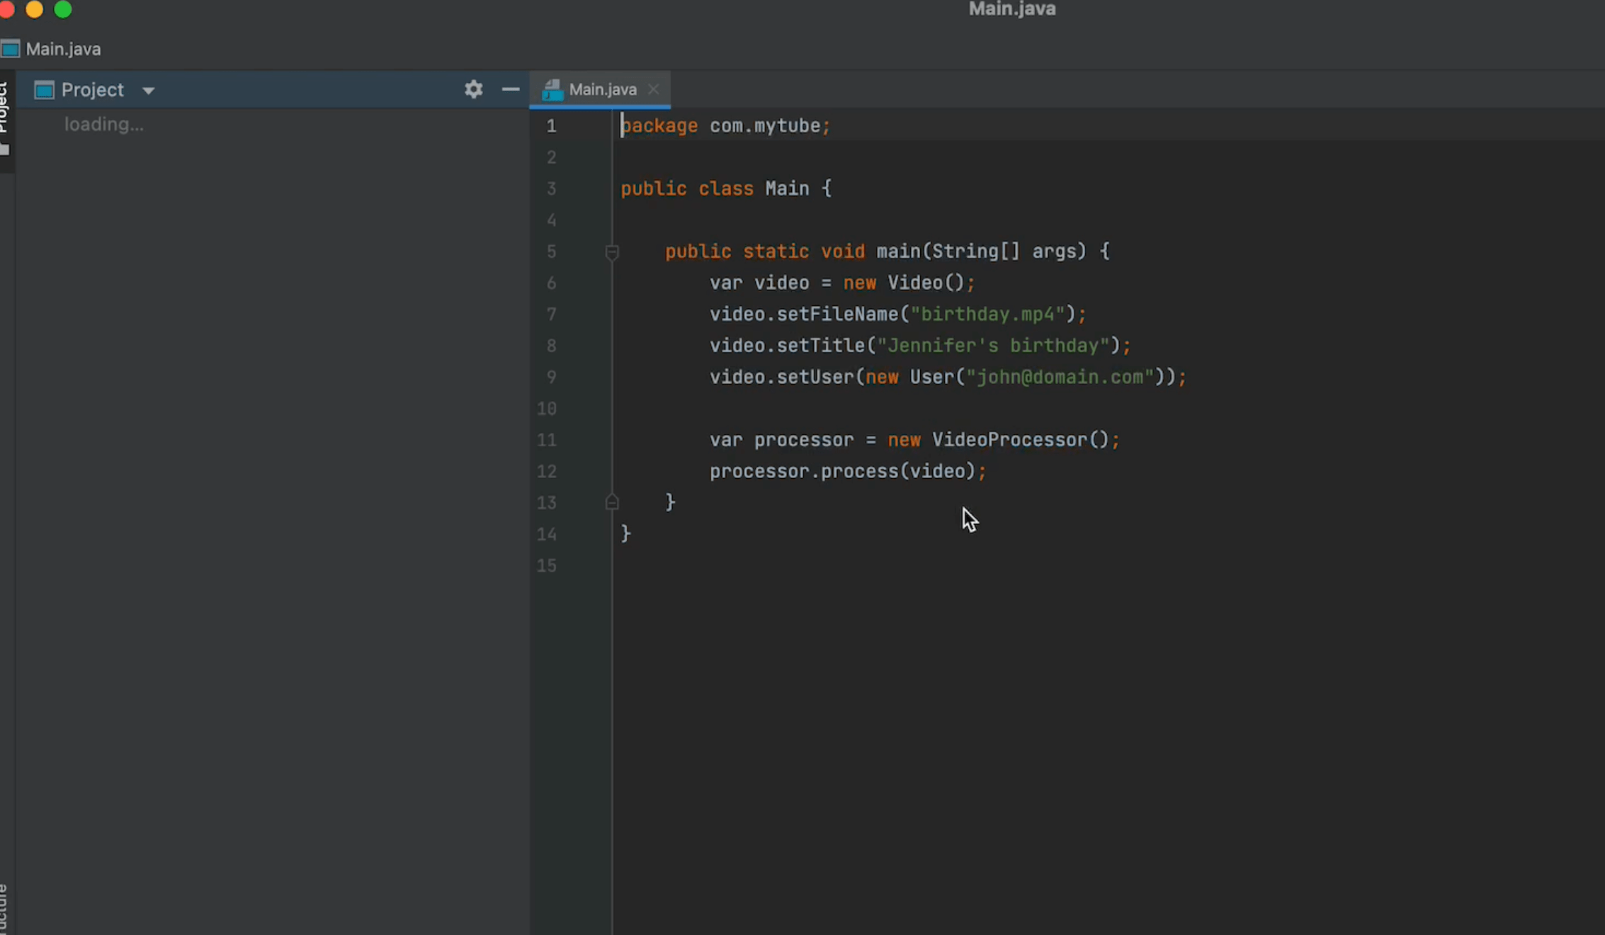Image resolution: width=1605 pixels, height=935 pixels.
Task: Place cursor in "birthday.mp4" string
Action: 987,314
